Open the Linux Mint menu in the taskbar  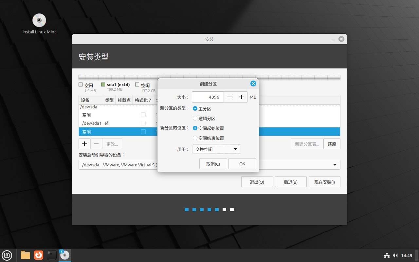pyautogui.click(x=7, y=255)
